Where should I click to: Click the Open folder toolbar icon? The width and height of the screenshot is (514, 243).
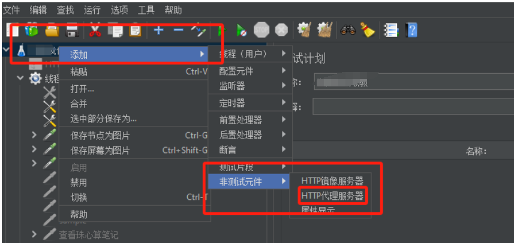click(52, 31)
